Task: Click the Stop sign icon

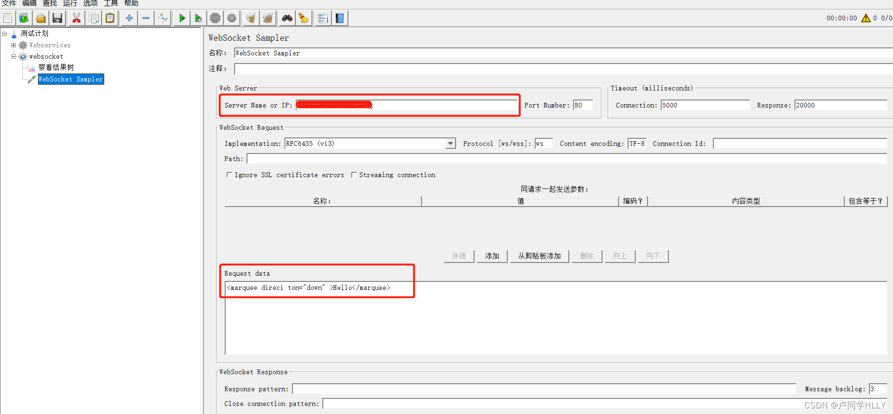Action: coord(215,18)
